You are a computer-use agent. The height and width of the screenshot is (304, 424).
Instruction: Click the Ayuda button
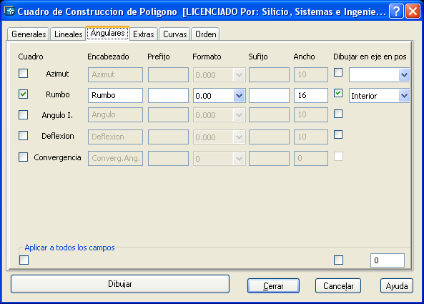pyautogui.click(x=397, y=286)
